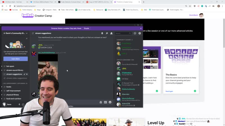Open Discord help question mark icon
The height and width of the screenshot is (126, 225).
pos(140,33)
